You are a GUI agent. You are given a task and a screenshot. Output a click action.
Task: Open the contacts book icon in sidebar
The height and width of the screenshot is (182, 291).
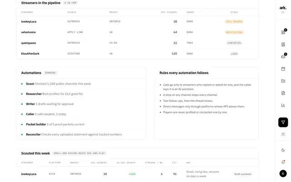(x=283, y=45)
